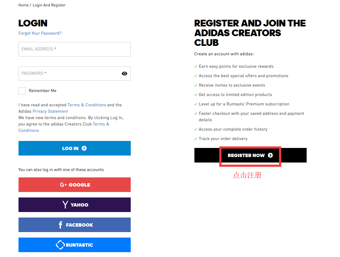Click the arrow icon on Log In
This screenshot has height=257, width=340.
pos(84,148)
